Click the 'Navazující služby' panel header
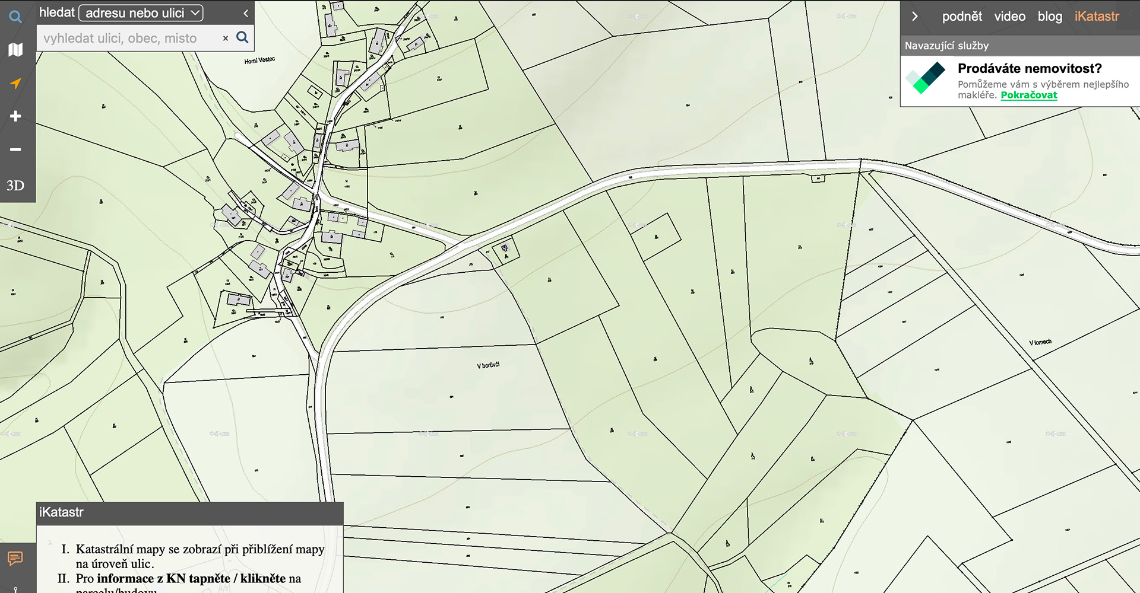1140x593 pixels. pos(1020,46)
